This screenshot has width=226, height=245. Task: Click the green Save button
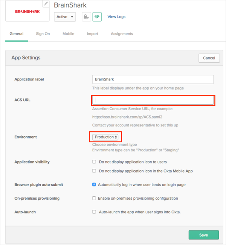coord(203,235)
